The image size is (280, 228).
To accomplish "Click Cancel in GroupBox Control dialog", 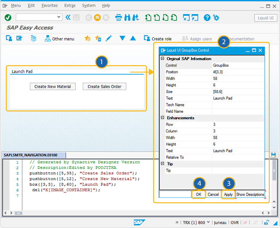I will coord(213,194).
